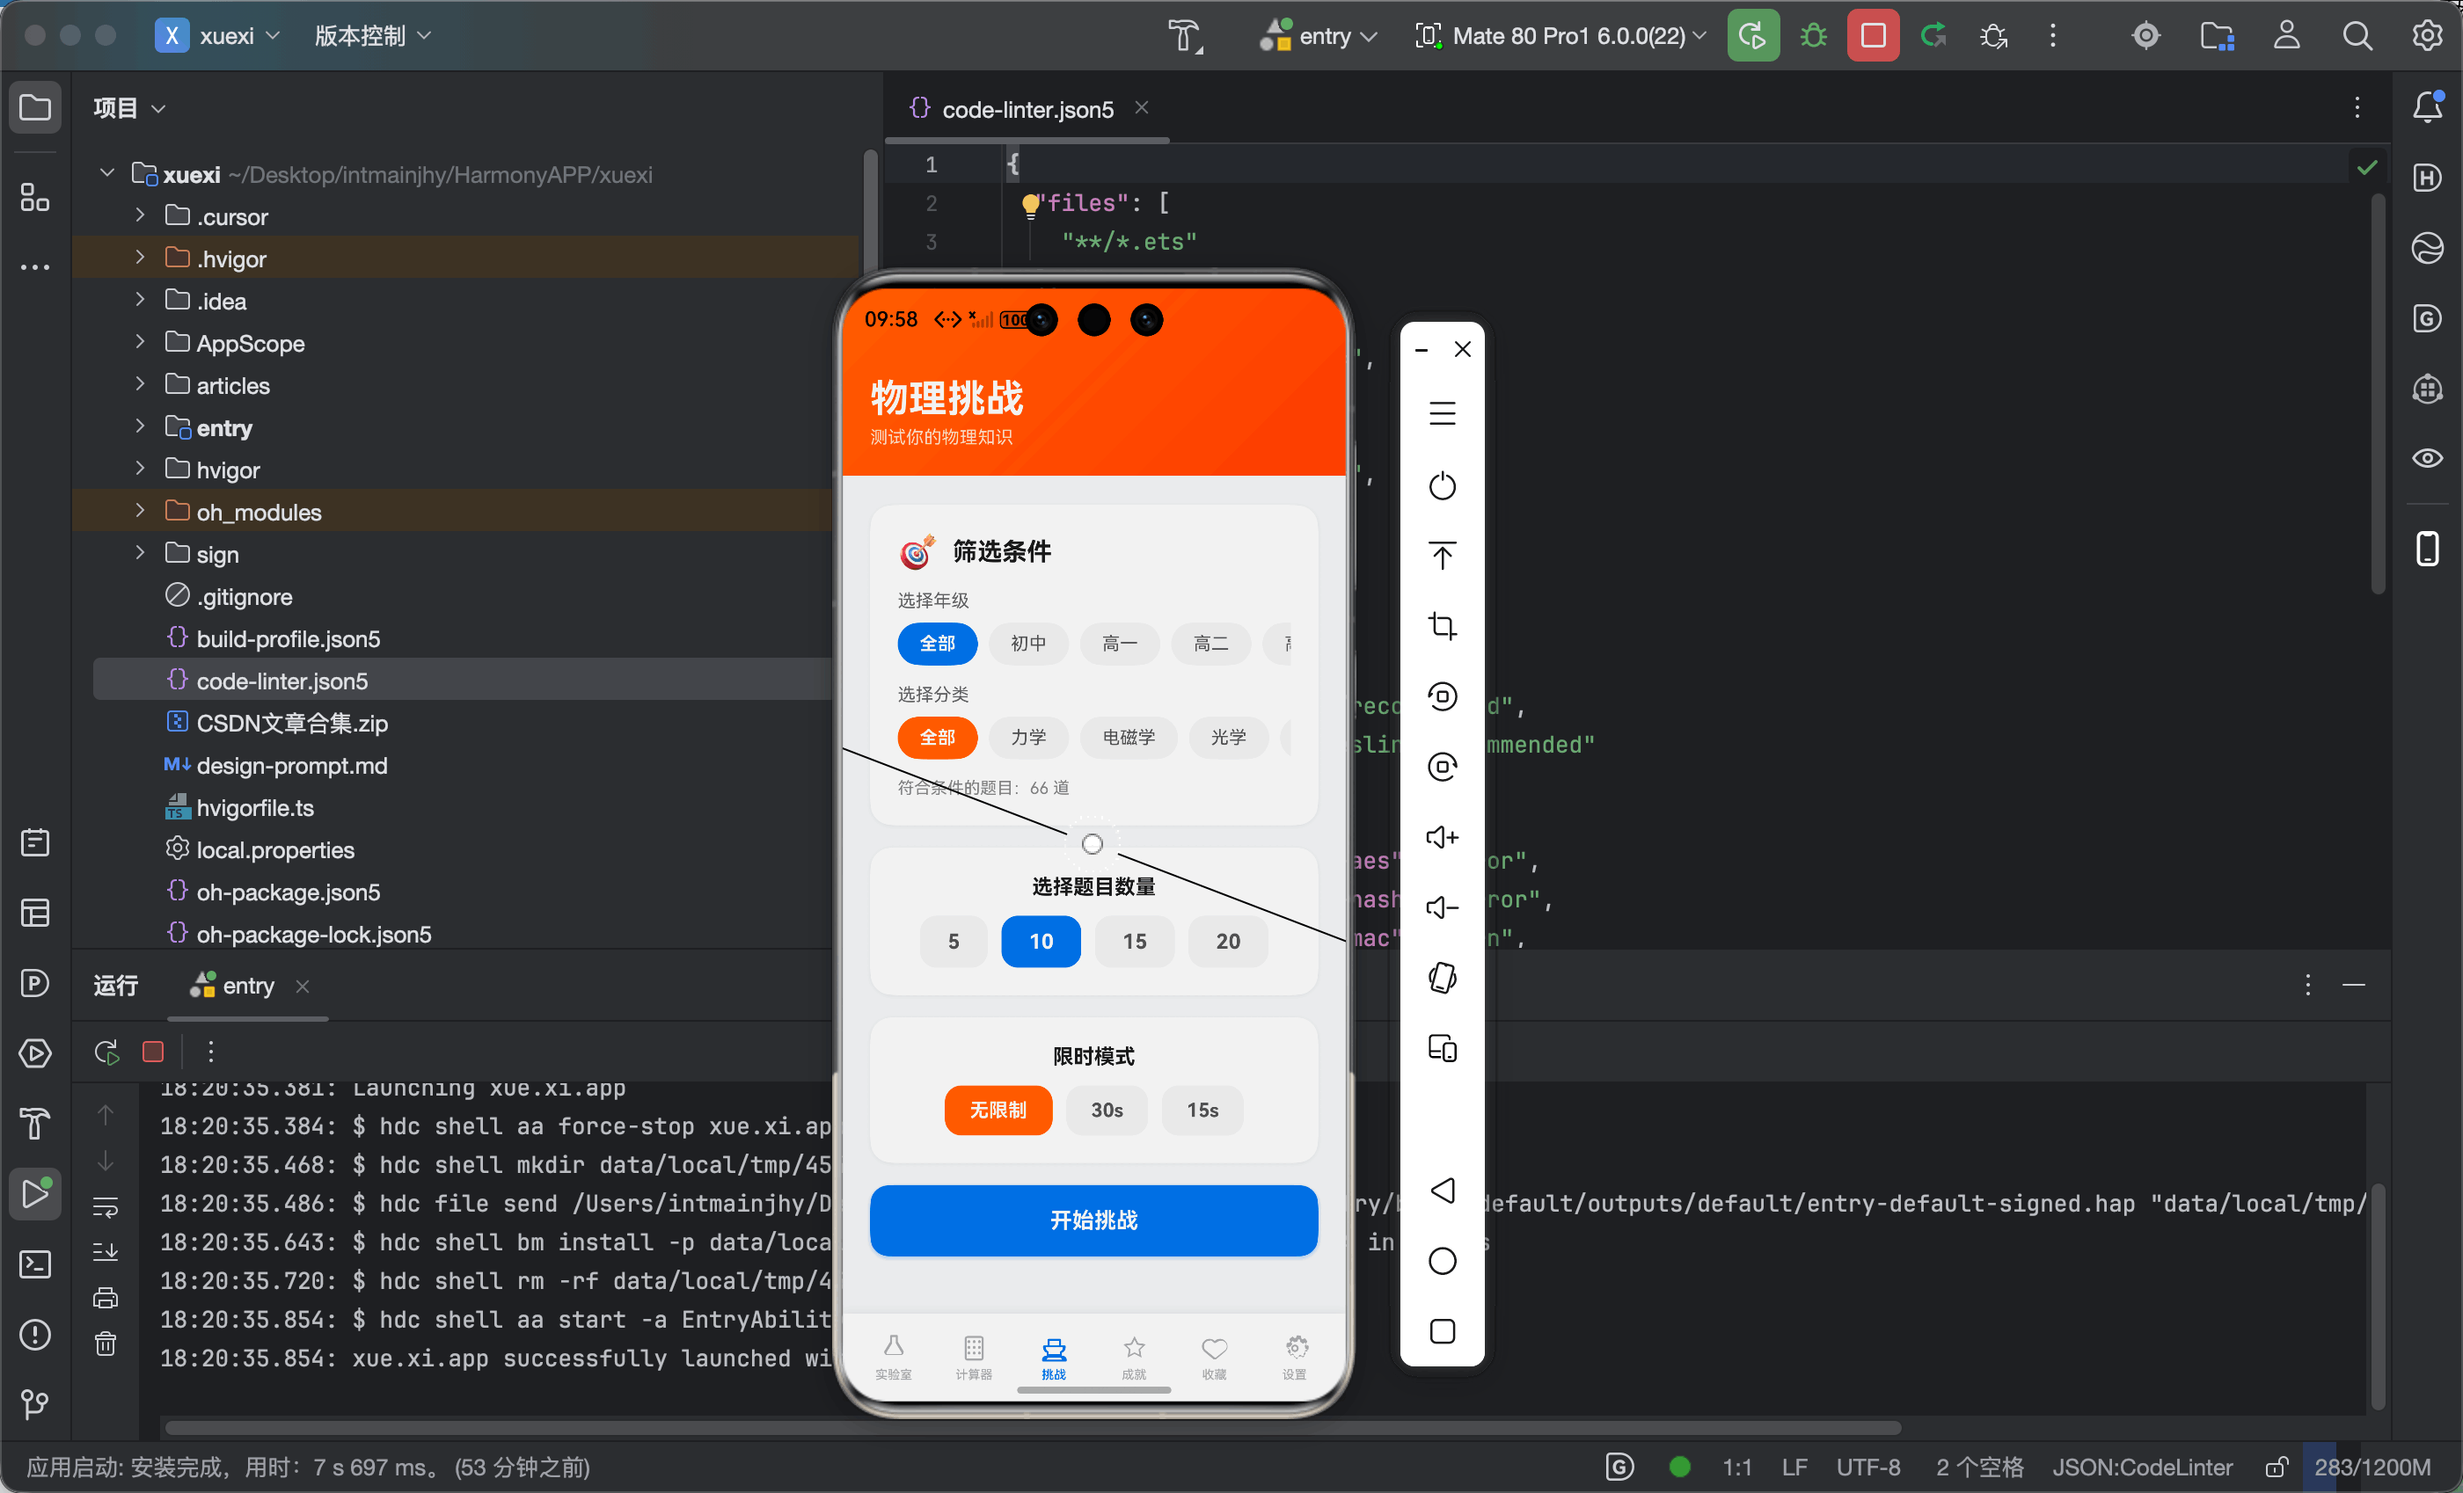Click UTF-8 encoding in status bar
Screen dimensions: 2463x1493
[x=1868, y=1467]
